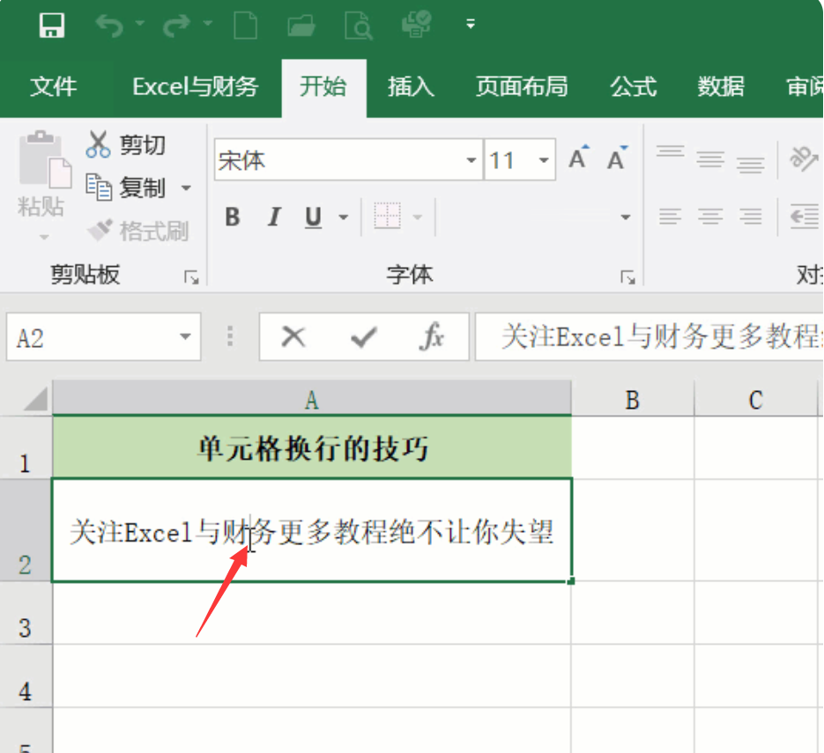Click the Save icon on Quick Access Toolbar
The width and height of the screenshot is (824, 753).
point(52,26)
